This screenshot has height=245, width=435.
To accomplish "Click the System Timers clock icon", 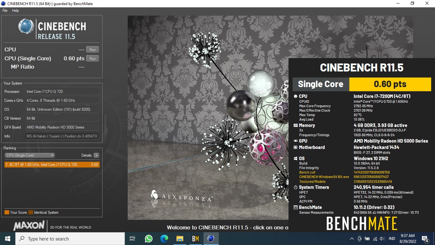I will click(296, 187).
